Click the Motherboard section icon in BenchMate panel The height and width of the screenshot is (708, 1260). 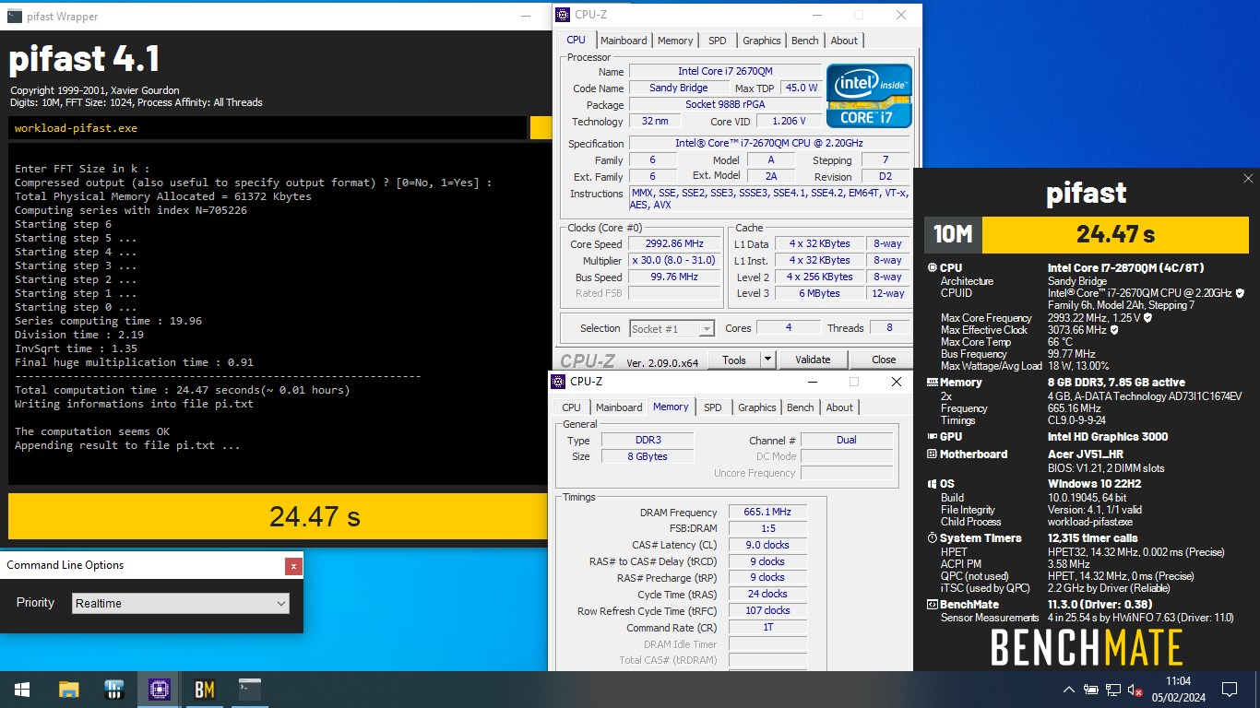click(x=932, y=454)
